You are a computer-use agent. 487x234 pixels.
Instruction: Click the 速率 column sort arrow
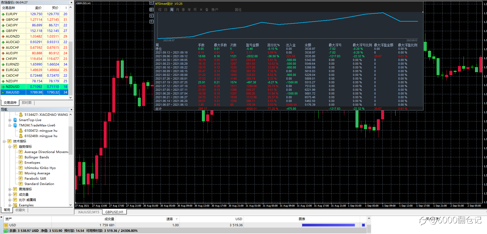177,219
